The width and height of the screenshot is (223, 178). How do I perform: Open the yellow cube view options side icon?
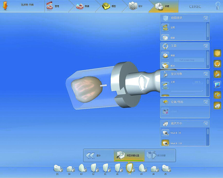pyautogui.click(x=217, y=54)
